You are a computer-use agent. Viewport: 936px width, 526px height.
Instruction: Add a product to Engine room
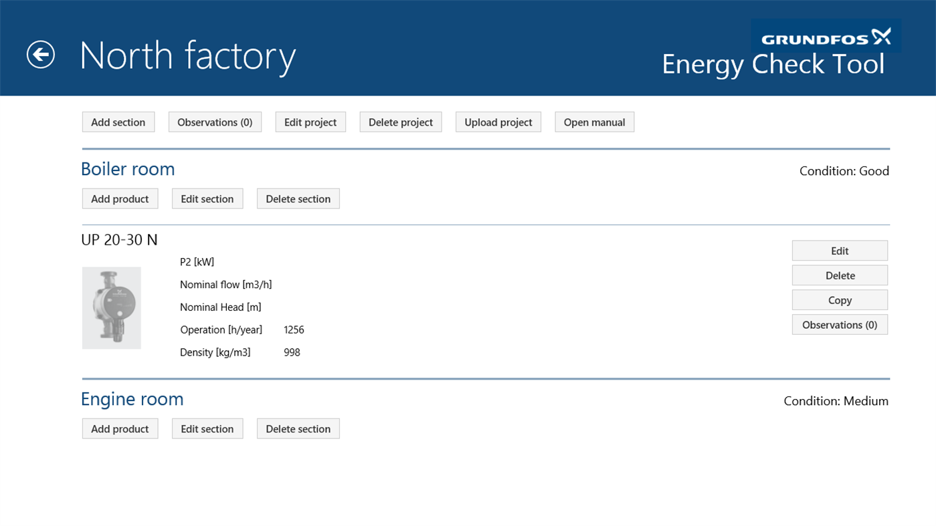tap(120, 428)
